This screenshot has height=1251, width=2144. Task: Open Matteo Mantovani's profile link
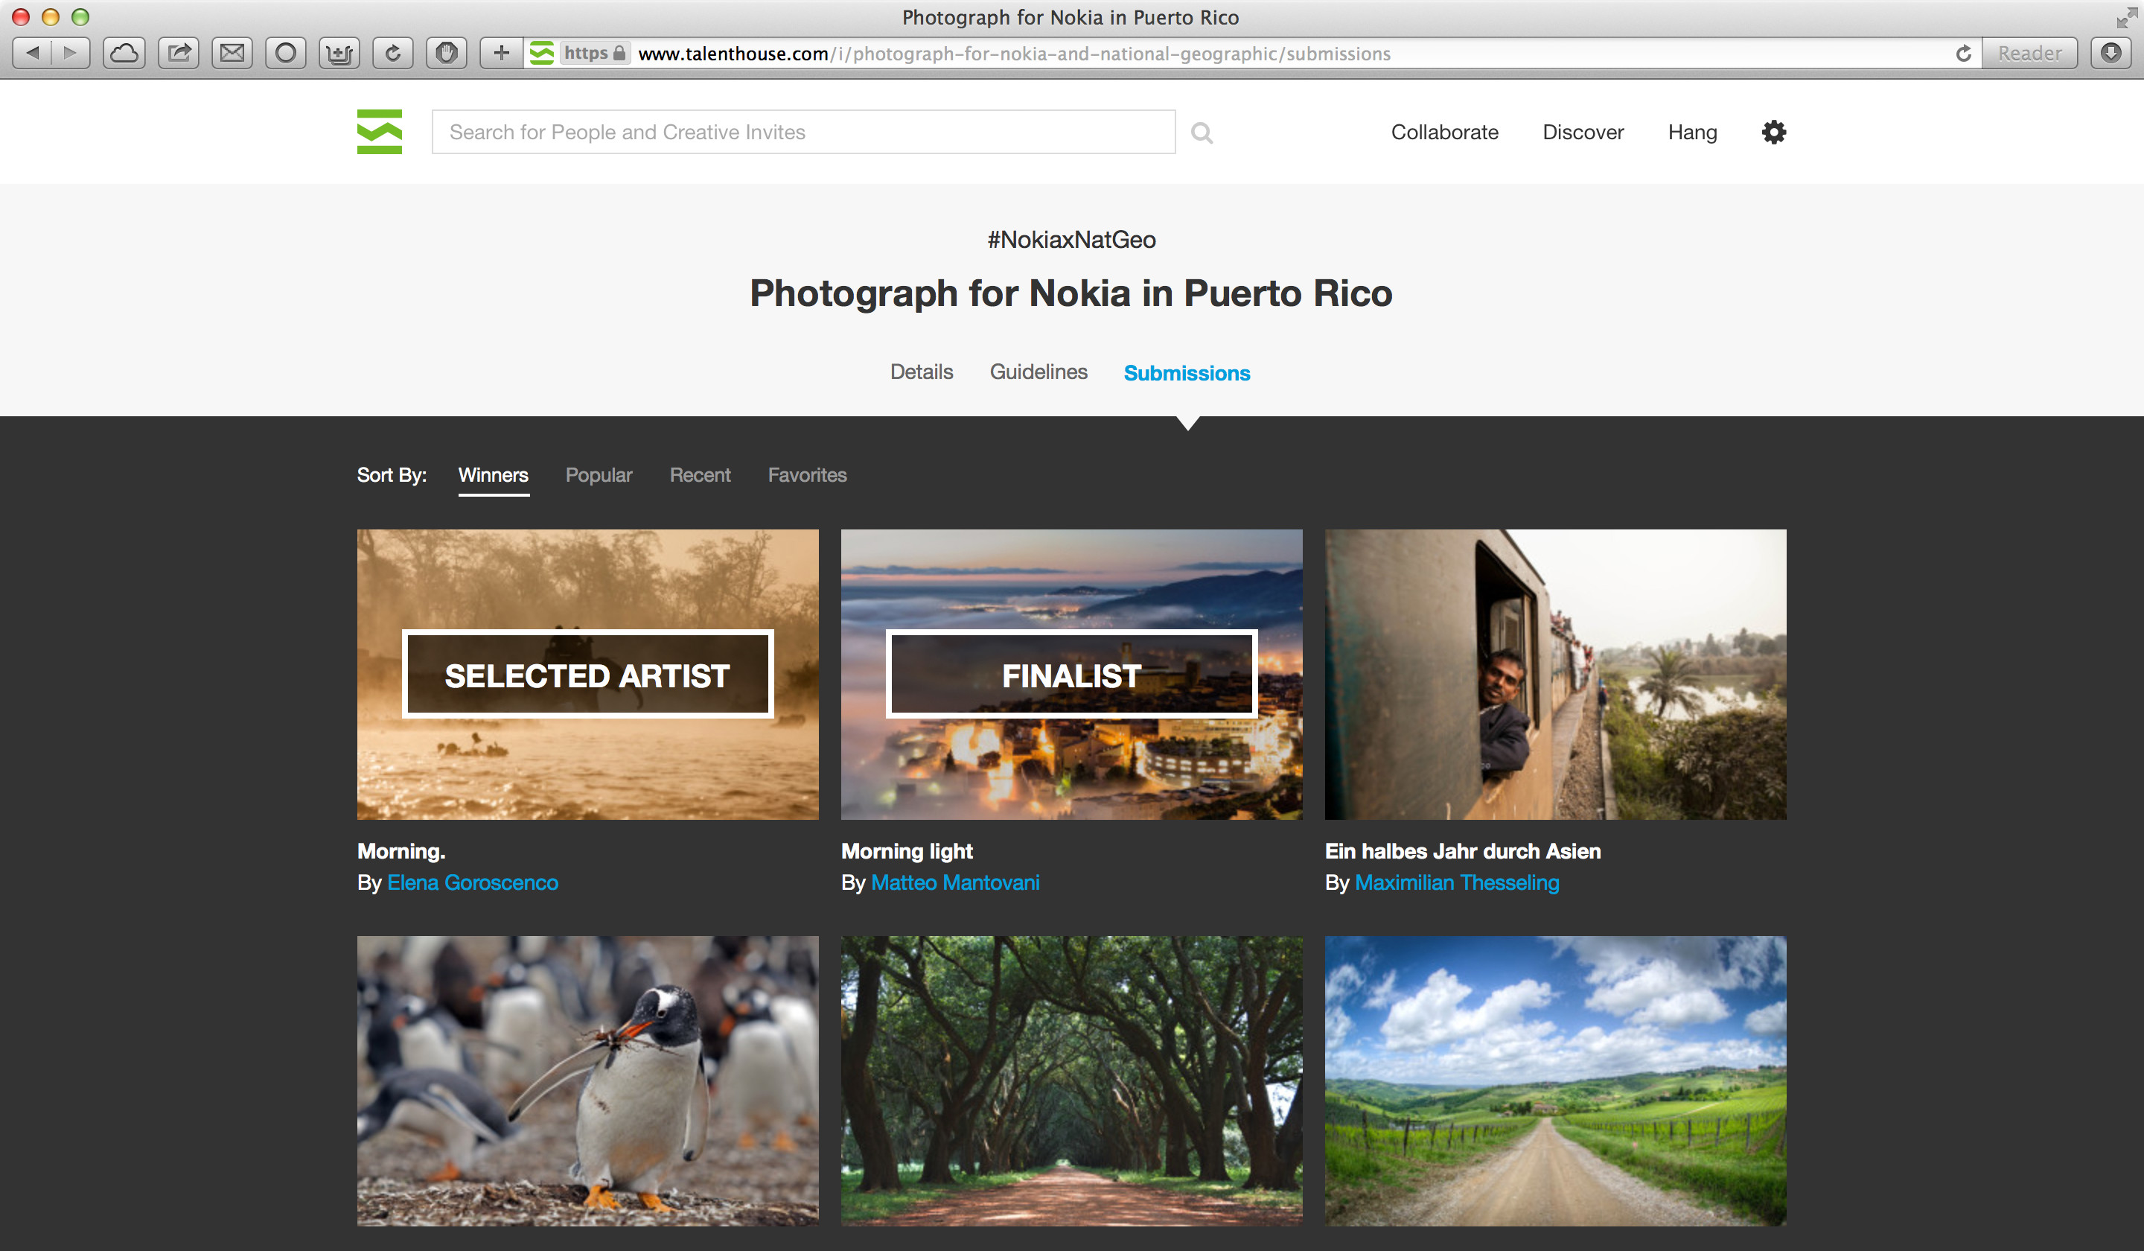(x=955, y=882)
